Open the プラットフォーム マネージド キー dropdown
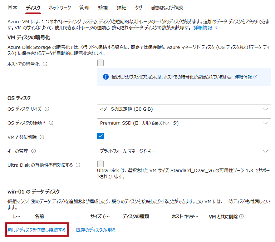 [x=183, y=151]
